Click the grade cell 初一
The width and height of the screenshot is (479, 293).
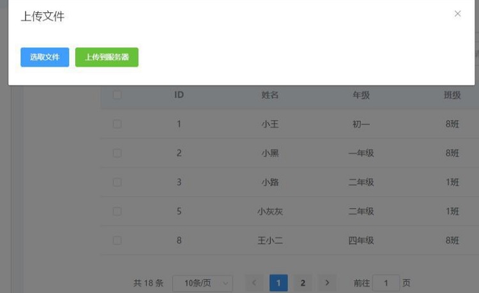(x=361, y=124)
